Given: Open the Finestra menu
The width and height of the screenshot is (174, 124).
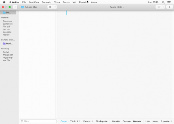Looking at the screenshot, I should (x=84, y=2).
